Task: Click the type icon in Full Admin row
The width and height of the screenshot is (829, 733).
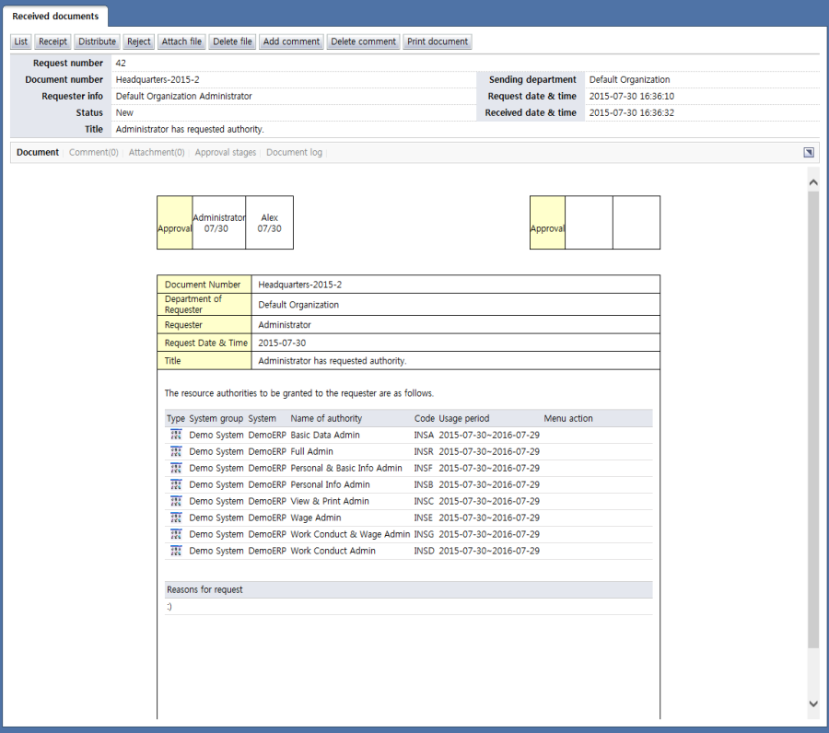Action: pos(176,451)
